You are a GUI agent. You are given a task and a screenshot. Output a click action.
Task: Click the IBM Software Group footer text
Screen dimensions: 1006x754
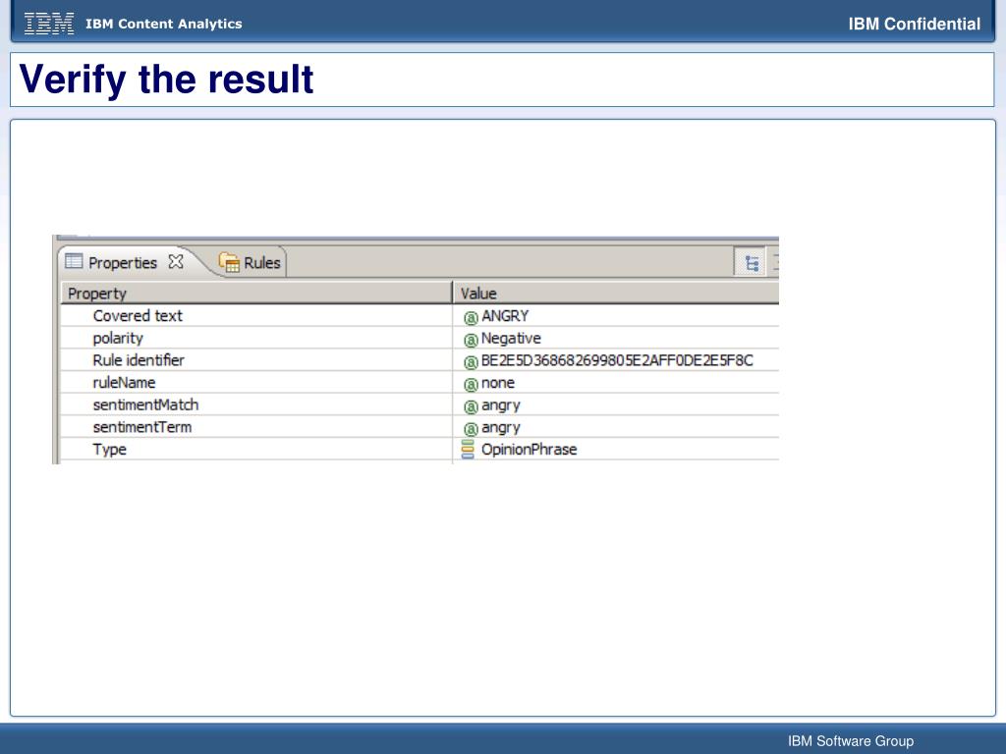click(851, 741)
